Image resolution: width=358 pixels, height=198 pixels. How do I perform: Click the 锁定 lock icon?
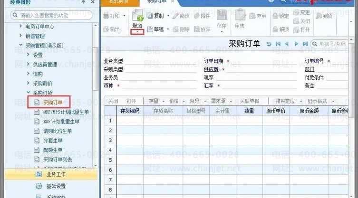coord(275,16)
